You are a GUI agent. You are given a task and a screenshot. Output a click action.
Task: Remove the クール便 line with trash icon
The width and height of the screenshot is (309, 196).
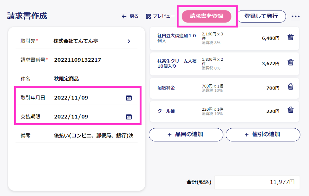(290, 110)
